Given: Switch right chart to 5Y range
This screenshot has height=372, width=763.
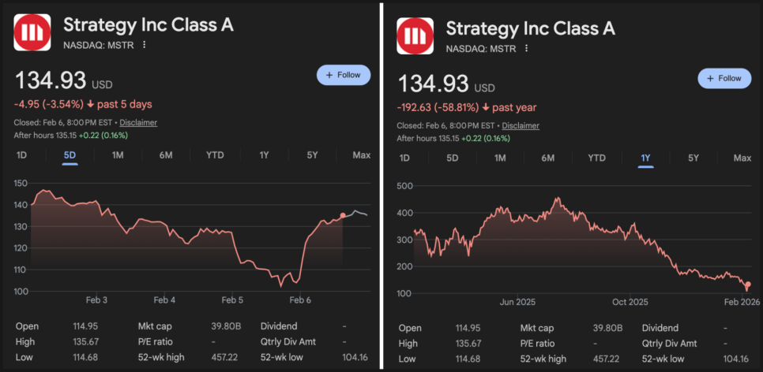Looking at the screenshot, I should (x=693, y=158).
